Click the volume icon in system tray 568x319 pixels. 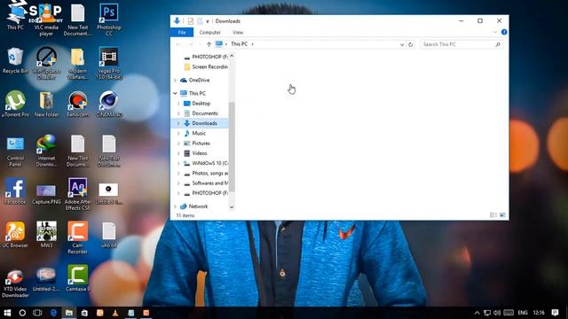497,313
